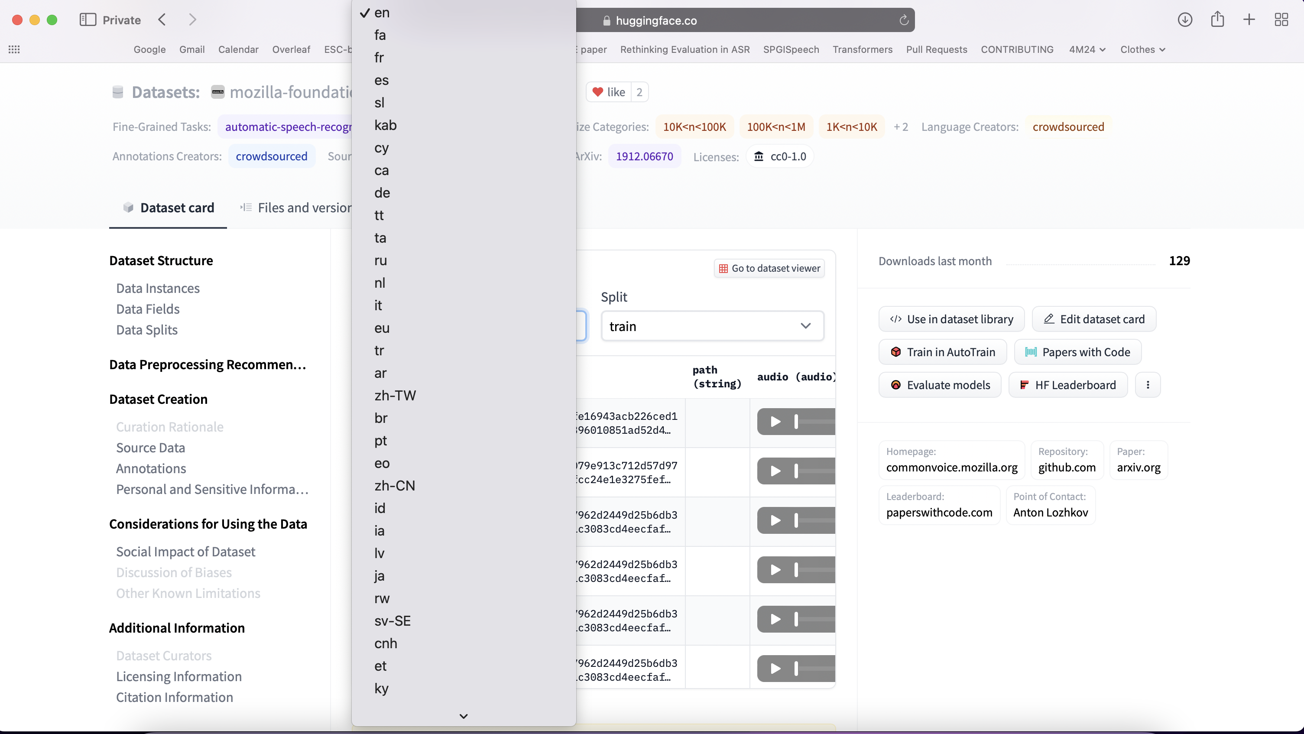Open the Overleaf bookmark
Image resolution: width=1304 pixels, height=734 pixels.
tap(291, 49)
